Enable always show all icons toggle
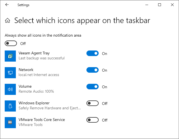 click(11, 44)
